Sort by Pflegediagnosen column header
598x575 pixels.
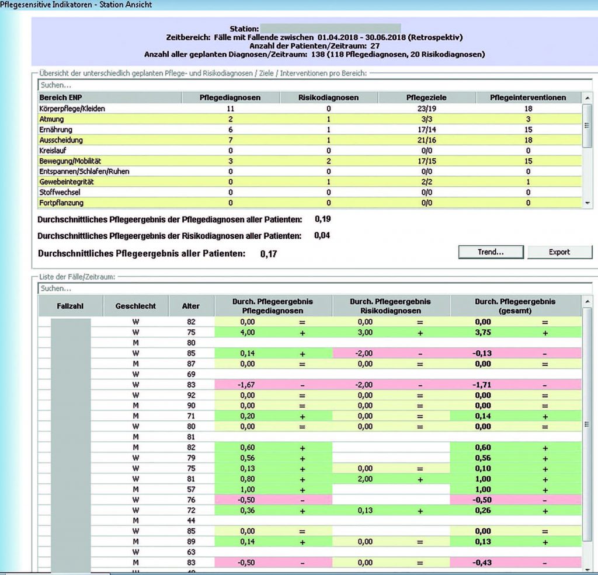230,97
